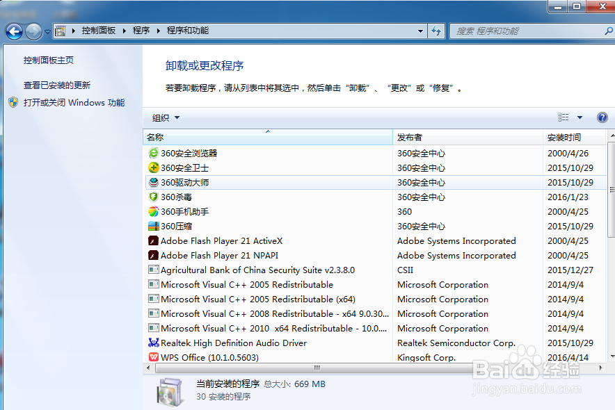Select 控制面板 breadcrumb in address bar

99,31
